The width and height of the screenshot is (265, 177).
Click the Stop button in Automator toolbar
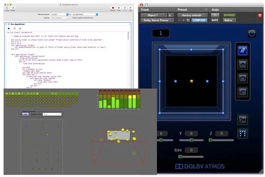(x=125, y=9)
